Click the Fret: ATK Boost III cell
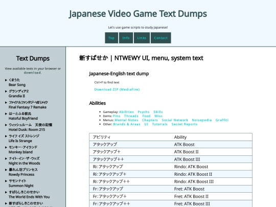 click(212, 203)
